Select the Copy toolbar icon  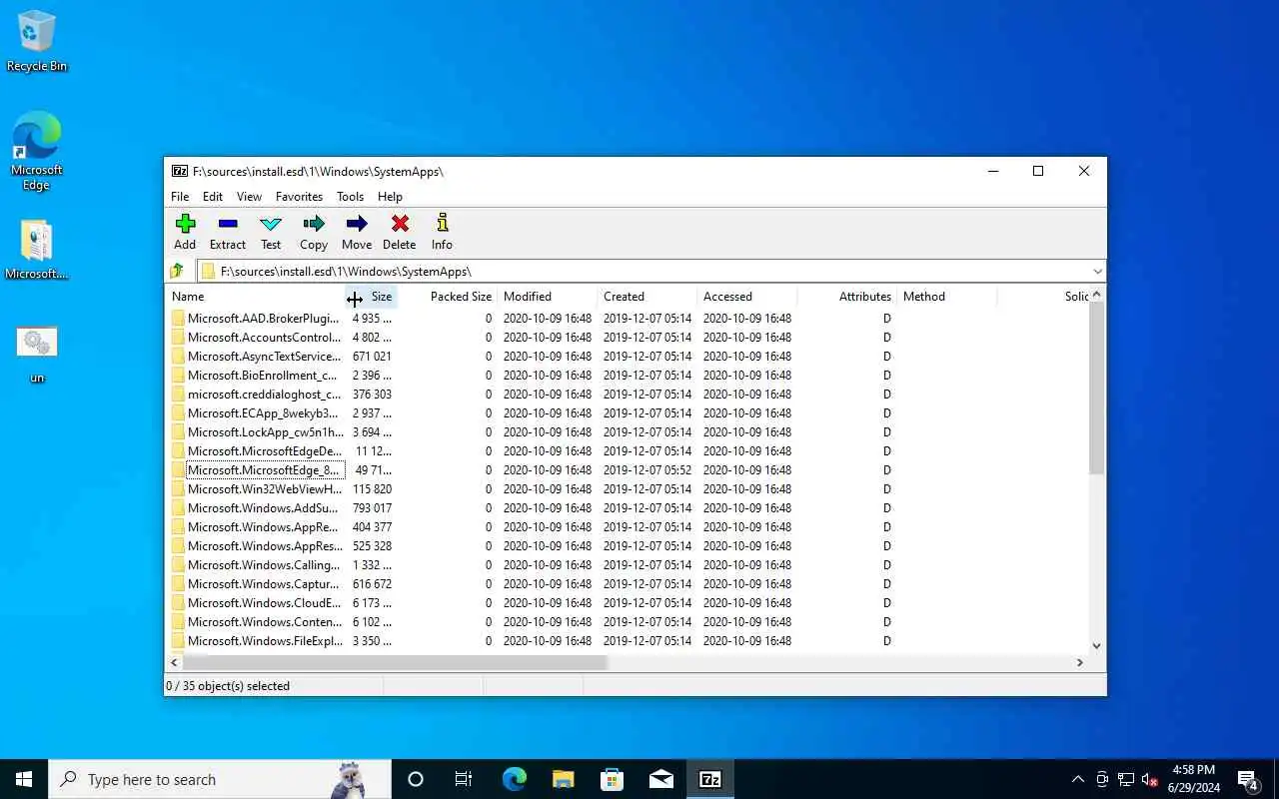(314, 232)
